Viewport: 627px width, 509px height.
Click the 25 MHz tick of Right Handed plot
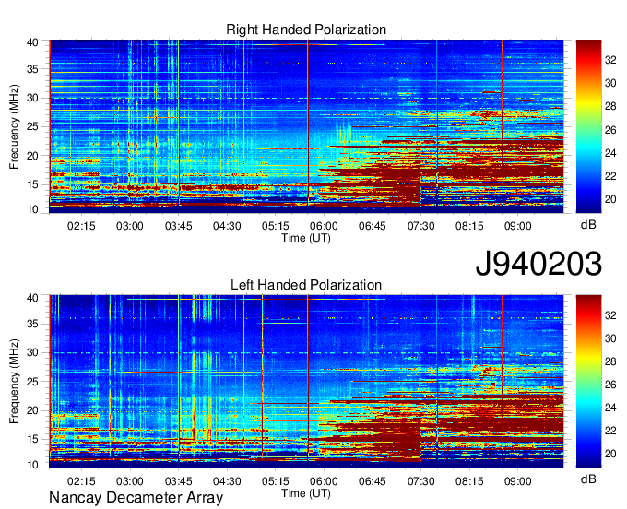pyautogui.click(x=32, y=127)
